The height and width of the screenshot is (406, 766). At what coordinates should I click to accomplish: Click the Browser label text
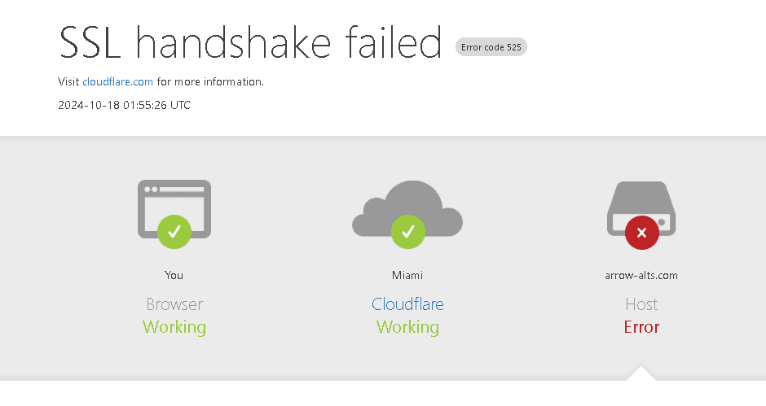pyautogui.click(x=174, y=304)
